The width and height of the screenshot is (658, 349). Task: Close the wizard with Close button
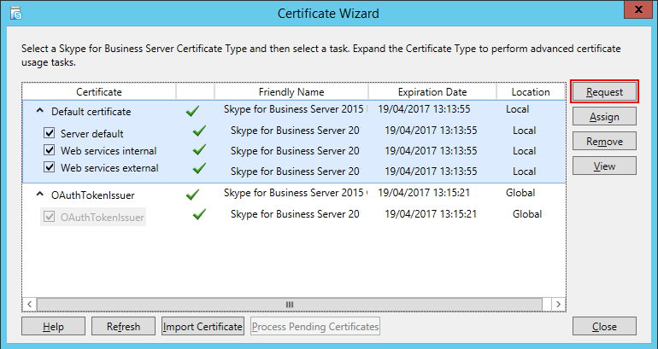click(604, 326)
